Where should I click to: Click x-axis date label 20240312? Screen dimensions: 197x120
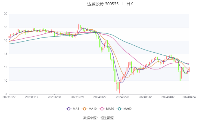[145, 97]
